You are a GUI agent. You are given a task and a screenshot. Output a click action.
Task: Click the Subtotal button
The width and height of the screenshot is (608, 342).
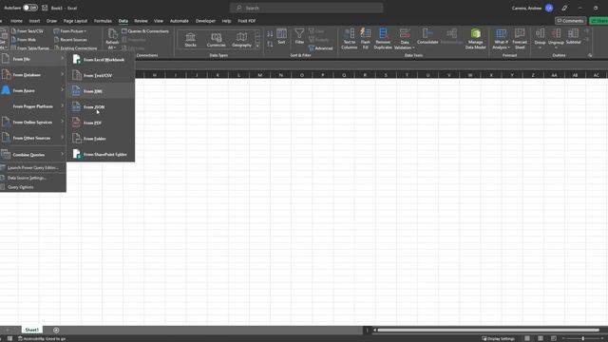click(573, 36)
